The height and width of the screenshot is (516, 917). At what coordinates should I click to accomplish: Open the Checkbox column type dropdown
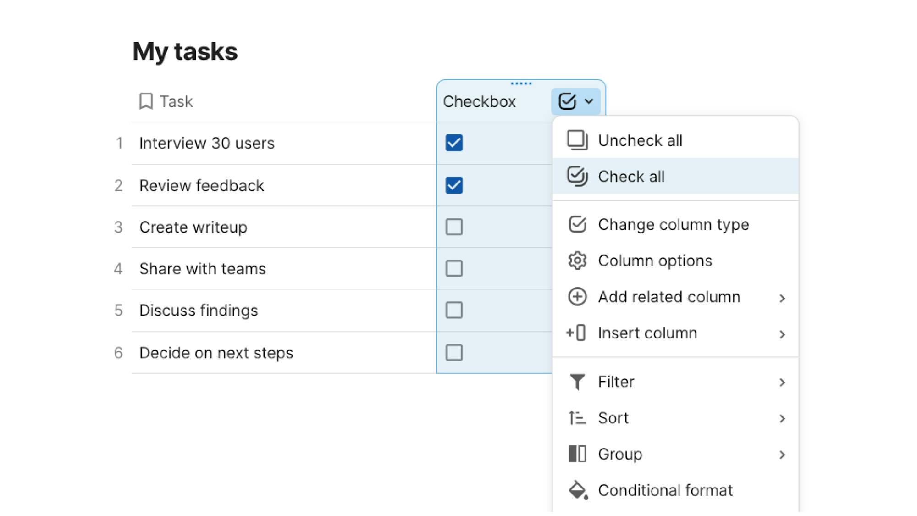pyautogui.click(x=576, y=101)
